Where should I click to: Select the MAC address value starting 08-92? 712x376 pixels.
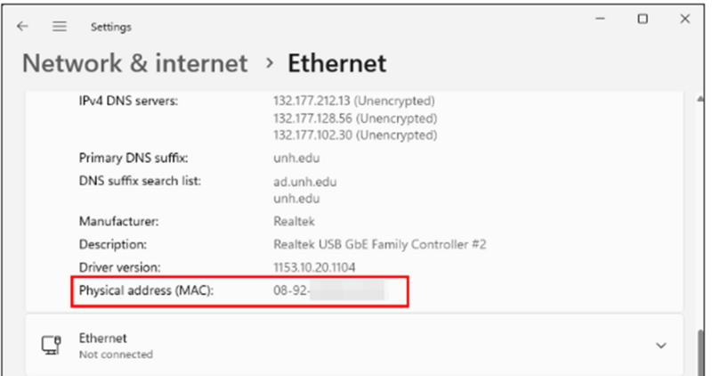coord(328,290)
